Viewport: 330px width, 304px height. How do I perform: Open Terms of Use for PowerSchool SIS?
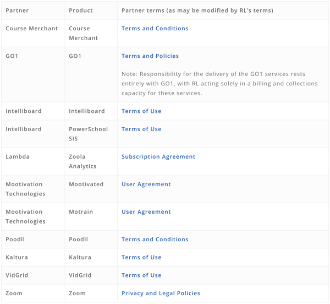point(141,129)
